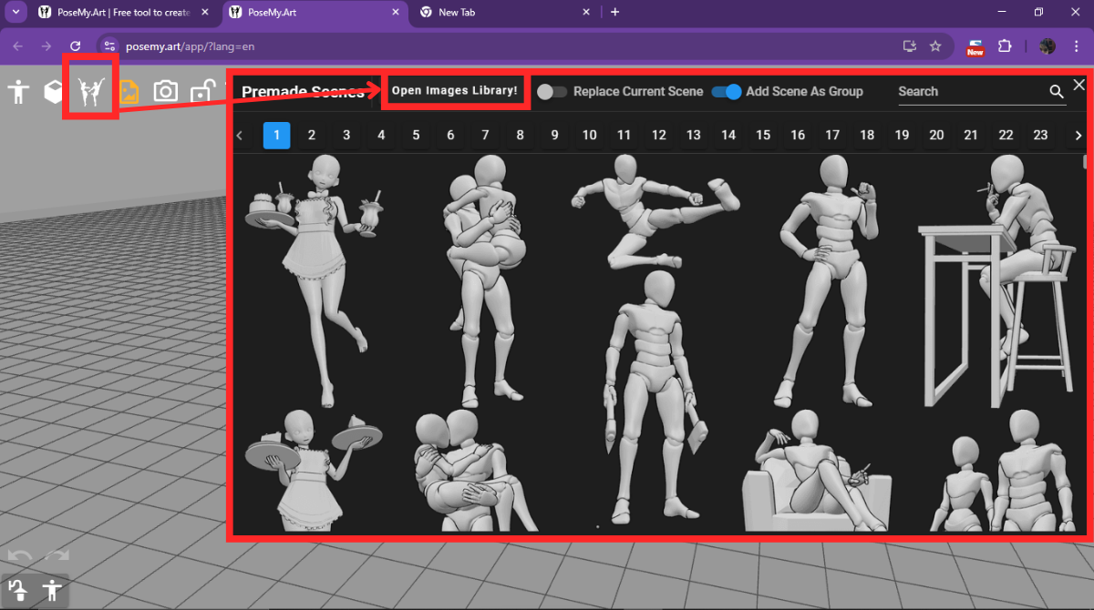Select the figure icon in bottom toolbar
This screenshot has height=610, width=1094.
[x=52, y=590]
